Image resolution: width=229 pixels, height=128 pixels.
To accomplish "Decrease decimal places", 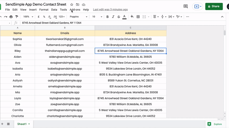I will 50,17.
